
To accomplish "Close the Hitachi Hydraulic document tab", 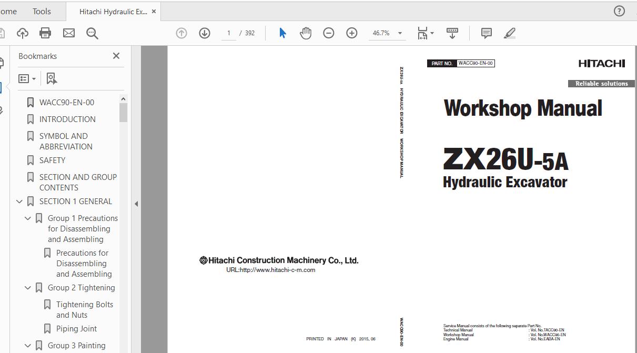I will click(154, 11).
